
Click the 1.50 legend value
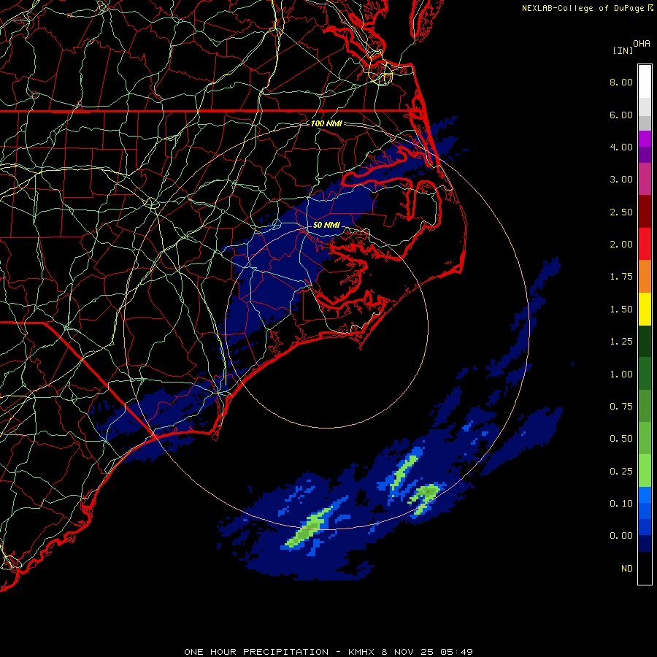pos(621,310)
